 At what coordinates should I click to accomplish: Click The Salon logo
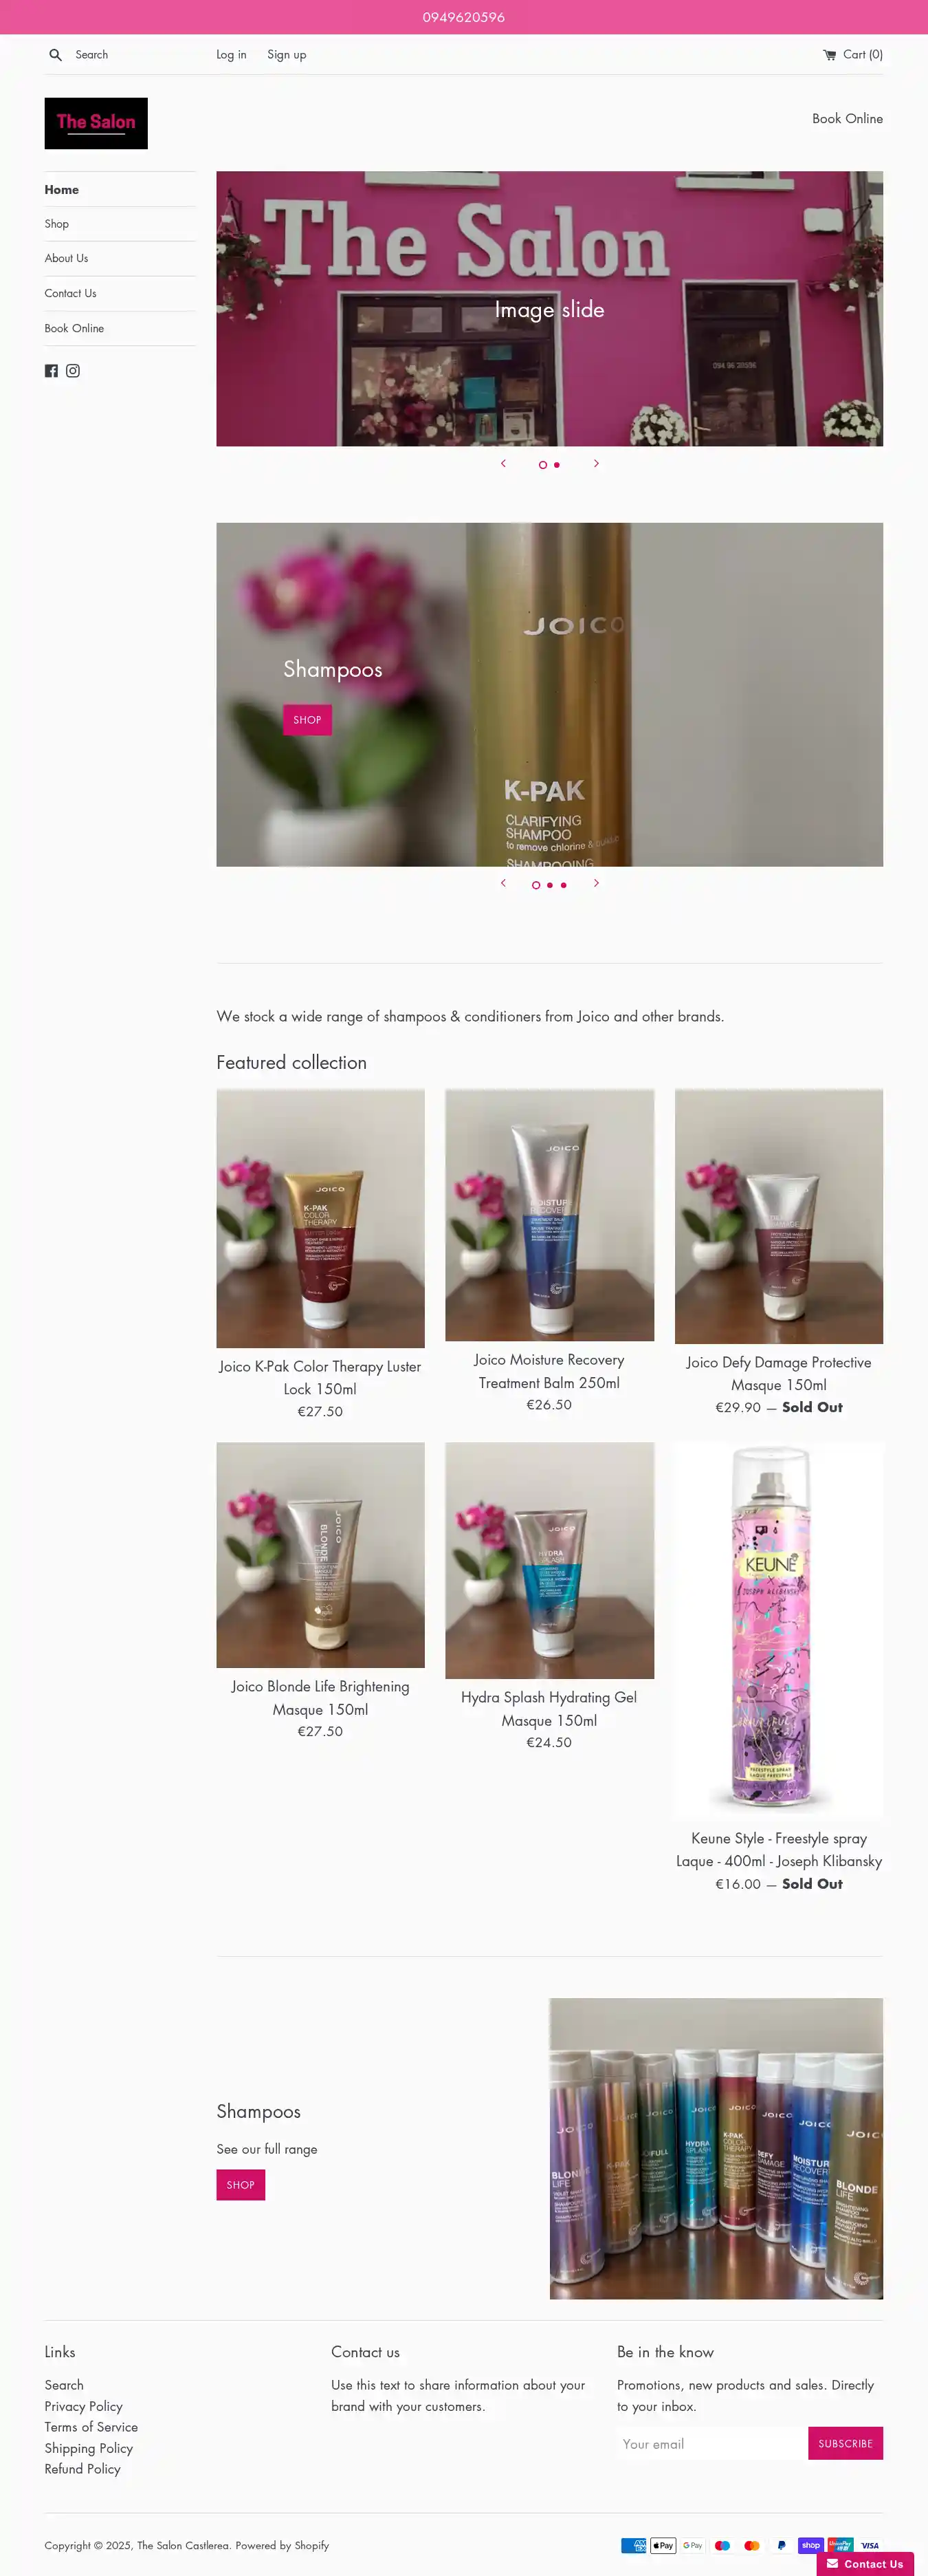(96, 123)
